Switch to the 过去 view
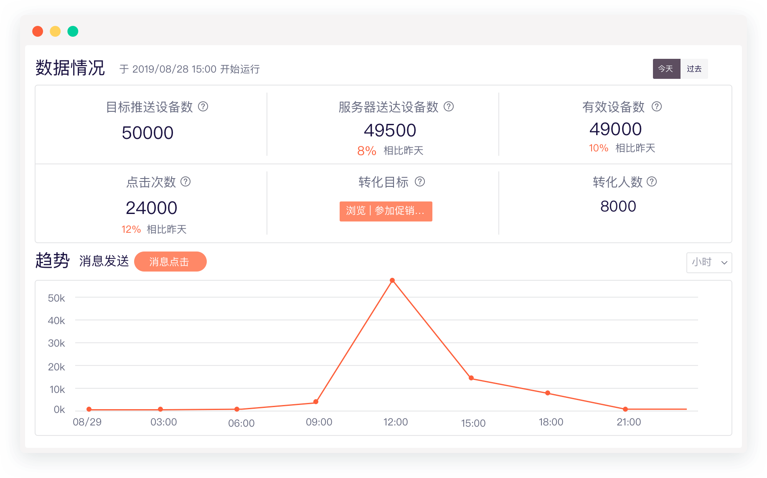The width and height of the screenshot is (767, 478). coord(694,68)
